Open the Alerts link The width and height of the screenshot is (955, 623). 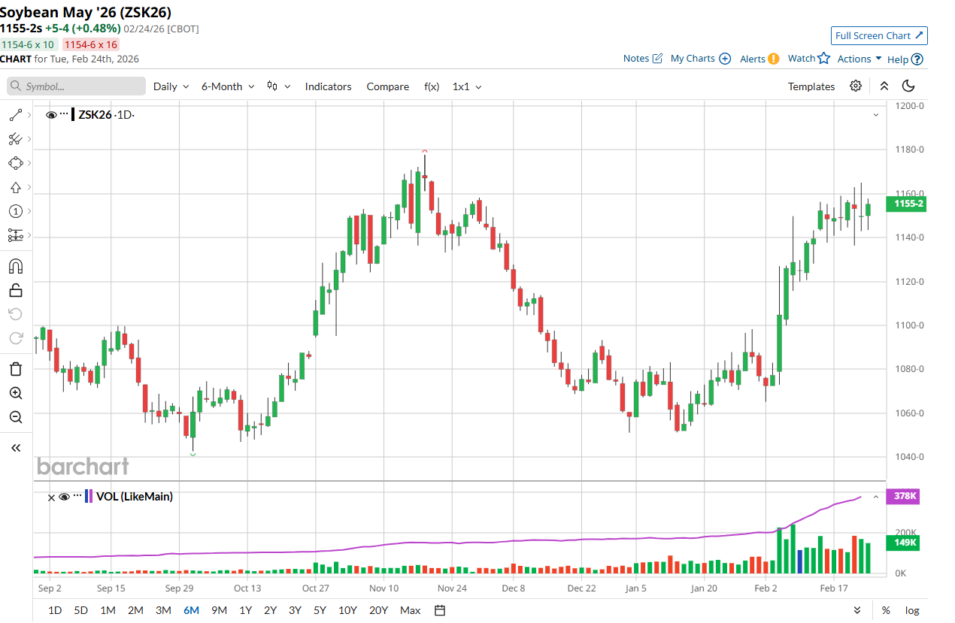tap(759, 59)
